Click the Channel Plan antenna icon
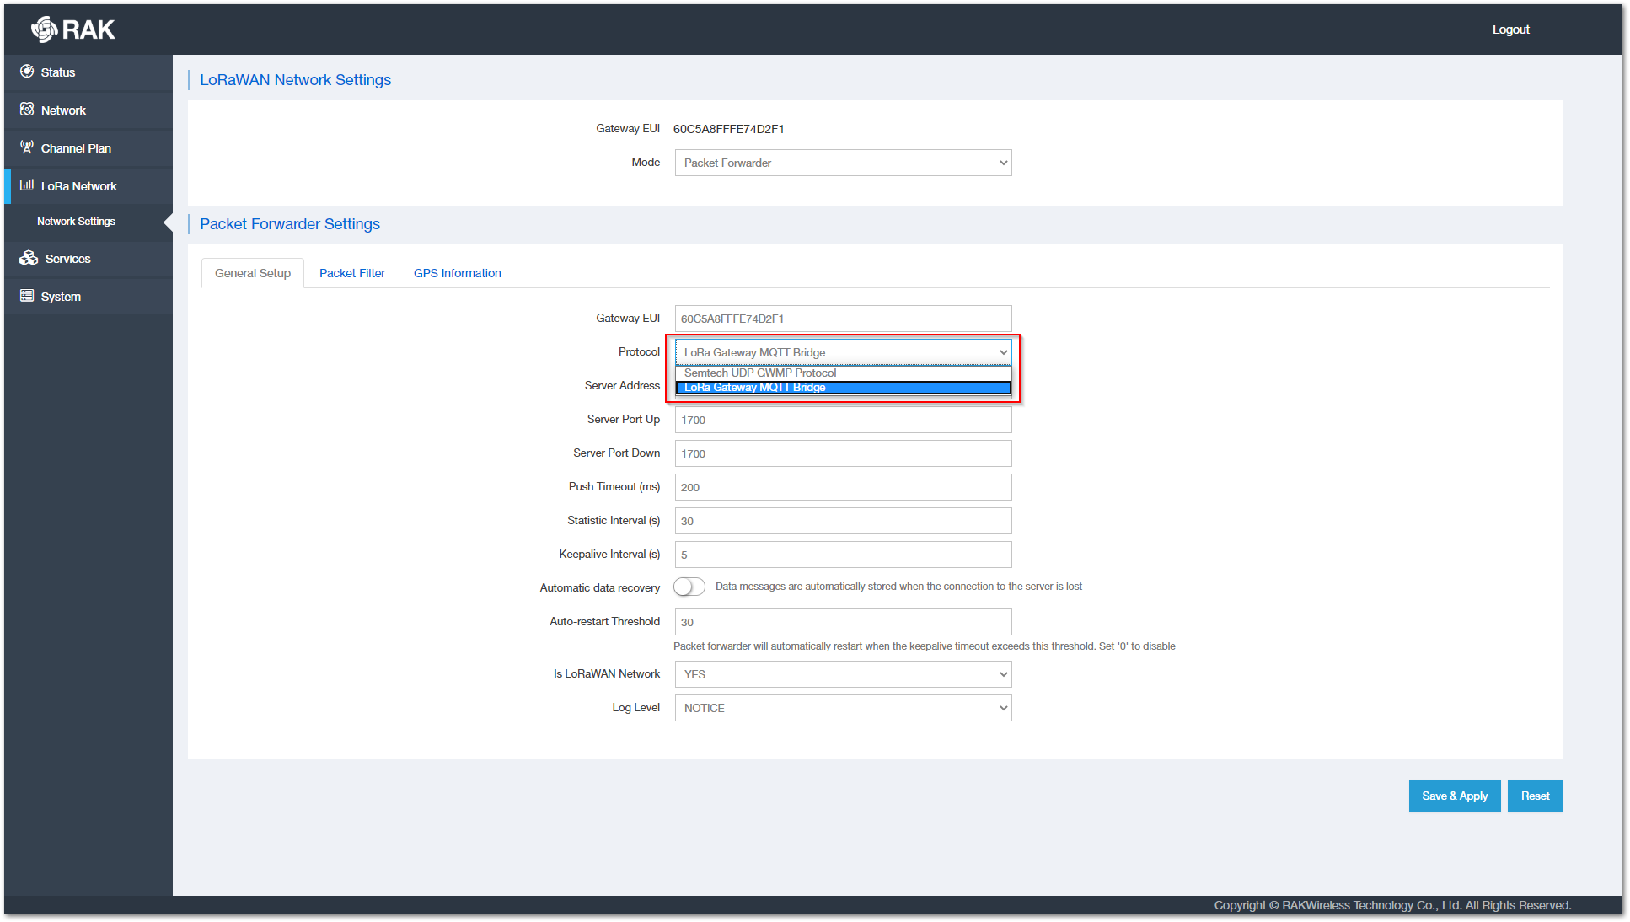This screenshot has width=1630, height=922. point(27,147)
